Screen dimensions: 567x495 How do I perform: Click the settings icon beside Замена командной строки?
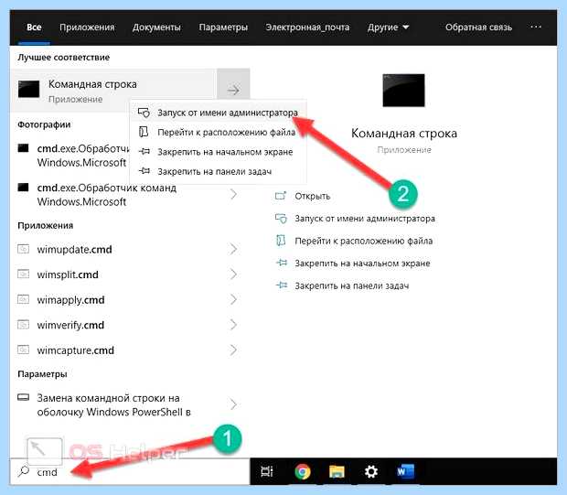pyautogui.click(x=23, y=397)
